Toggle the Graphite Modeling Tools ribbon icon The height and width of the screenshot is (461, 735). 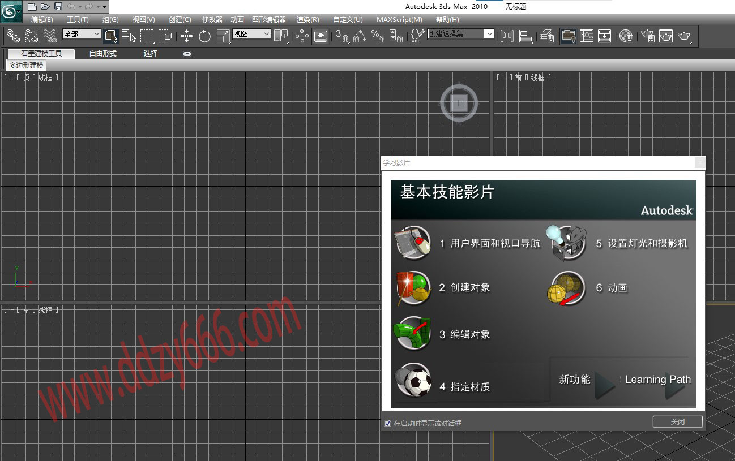(568, 36)
